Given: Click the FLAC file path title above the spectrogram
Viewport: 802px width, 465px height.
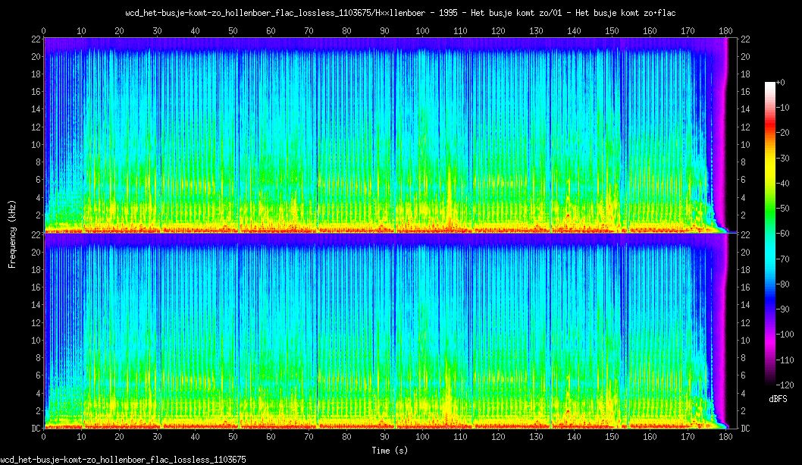Looking at the screenshot, I should (x=400, y=14).
